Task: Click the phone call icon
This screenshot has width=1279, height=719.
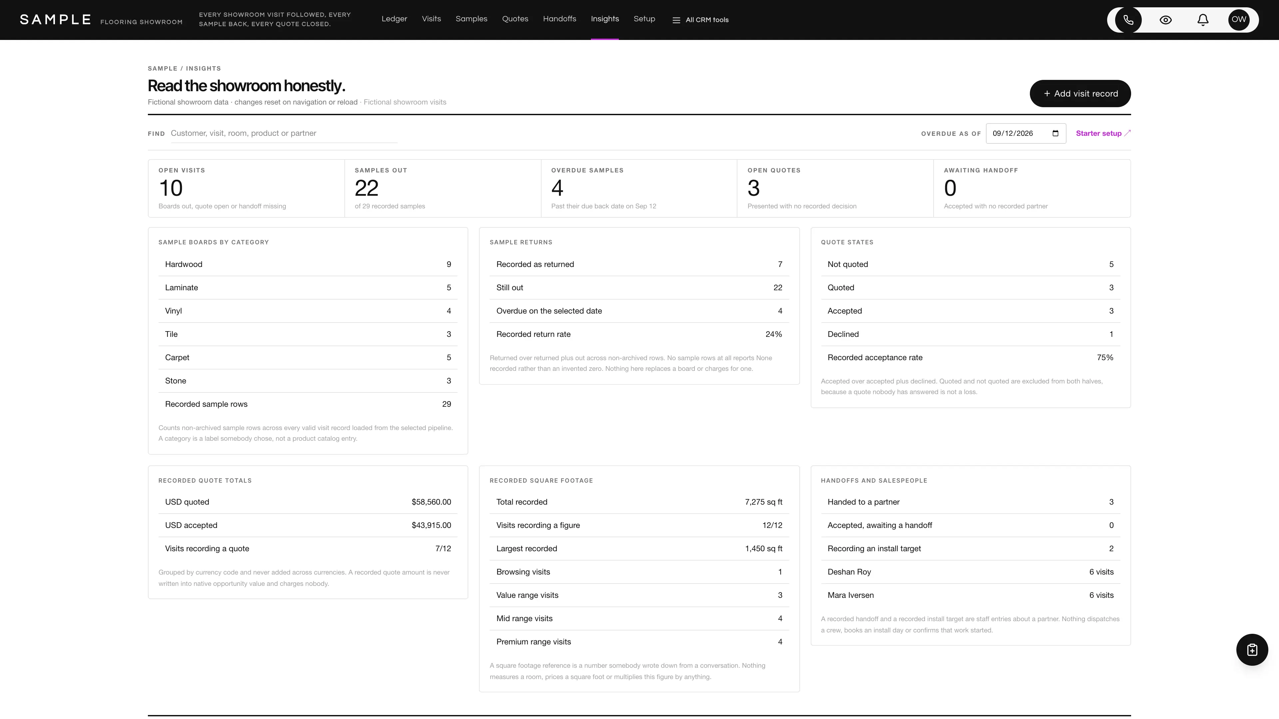Action: coord(1128,20)
